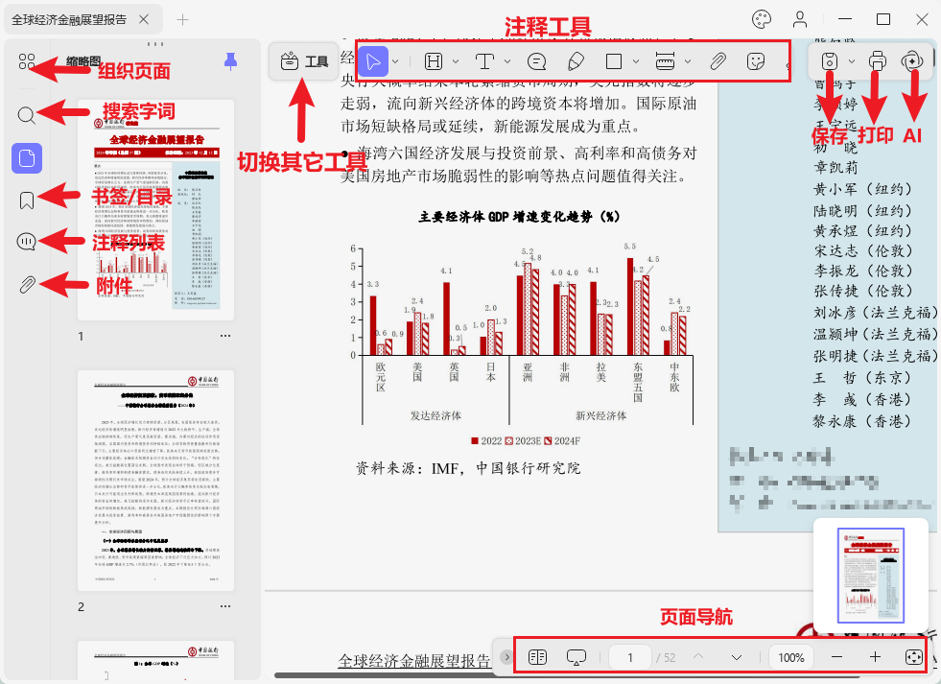Add a sticky note comment
The width and height of the screenshot is (941, 684).
536,61
